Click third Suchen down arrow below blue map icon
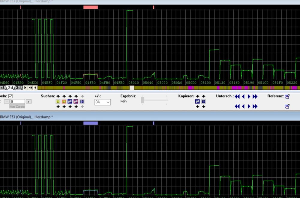 coord(70,107)
